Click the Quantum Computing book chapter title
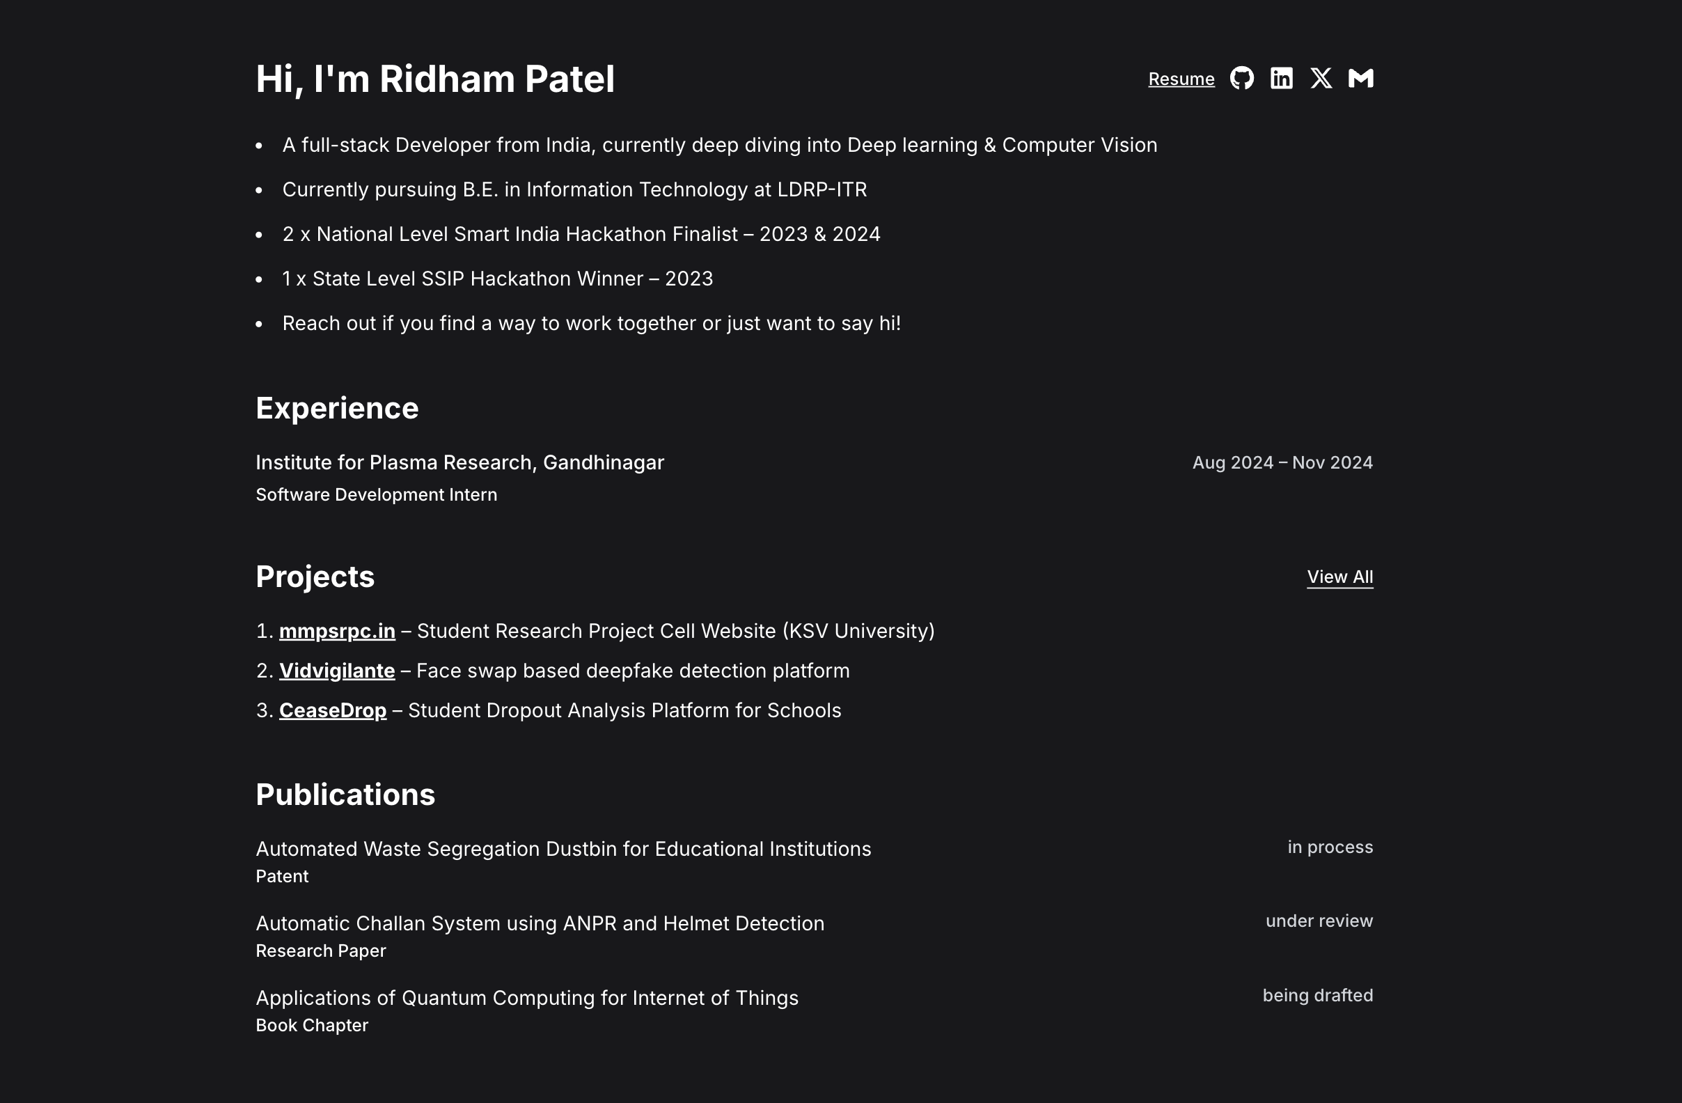Viewport: 1682px width, 1103px height. (526, 998)
